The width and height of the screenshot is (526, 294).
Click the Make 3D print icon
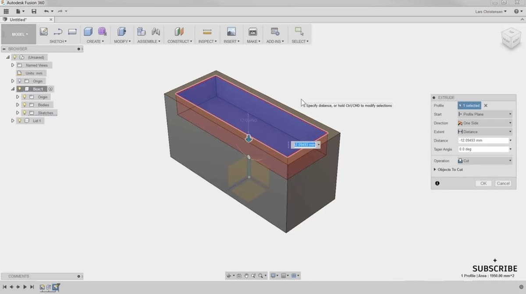252,32
